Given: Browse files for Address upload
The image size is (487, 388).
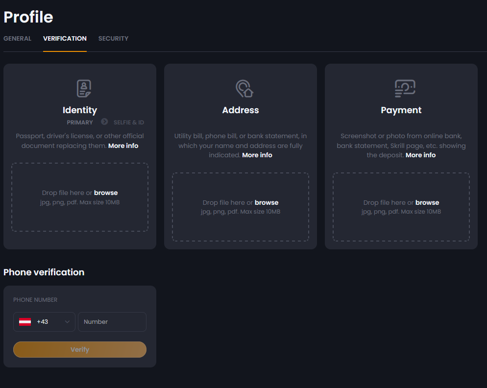Looking at the screenshot, I should pyautogui.click(x=267, y=202).
